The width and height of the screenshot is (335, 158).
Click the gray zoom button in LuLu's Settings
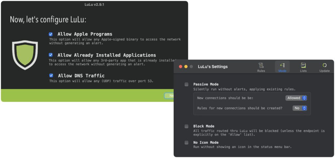pos(191,67)
